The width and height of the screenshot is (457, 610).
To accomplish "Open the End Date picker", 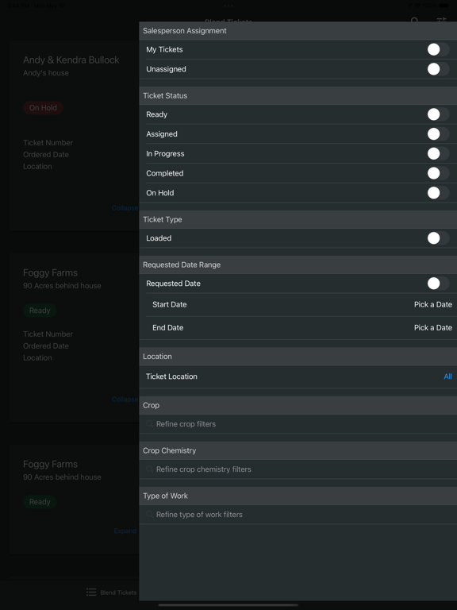I will point(298,328).
